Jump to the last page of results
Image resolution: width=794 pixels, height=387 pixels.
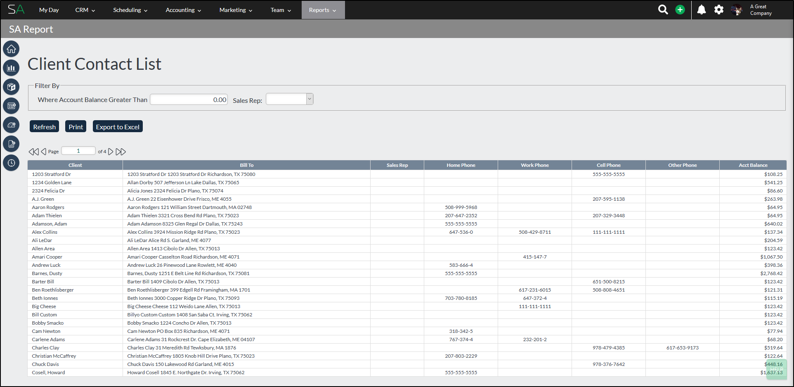point(121,152)
